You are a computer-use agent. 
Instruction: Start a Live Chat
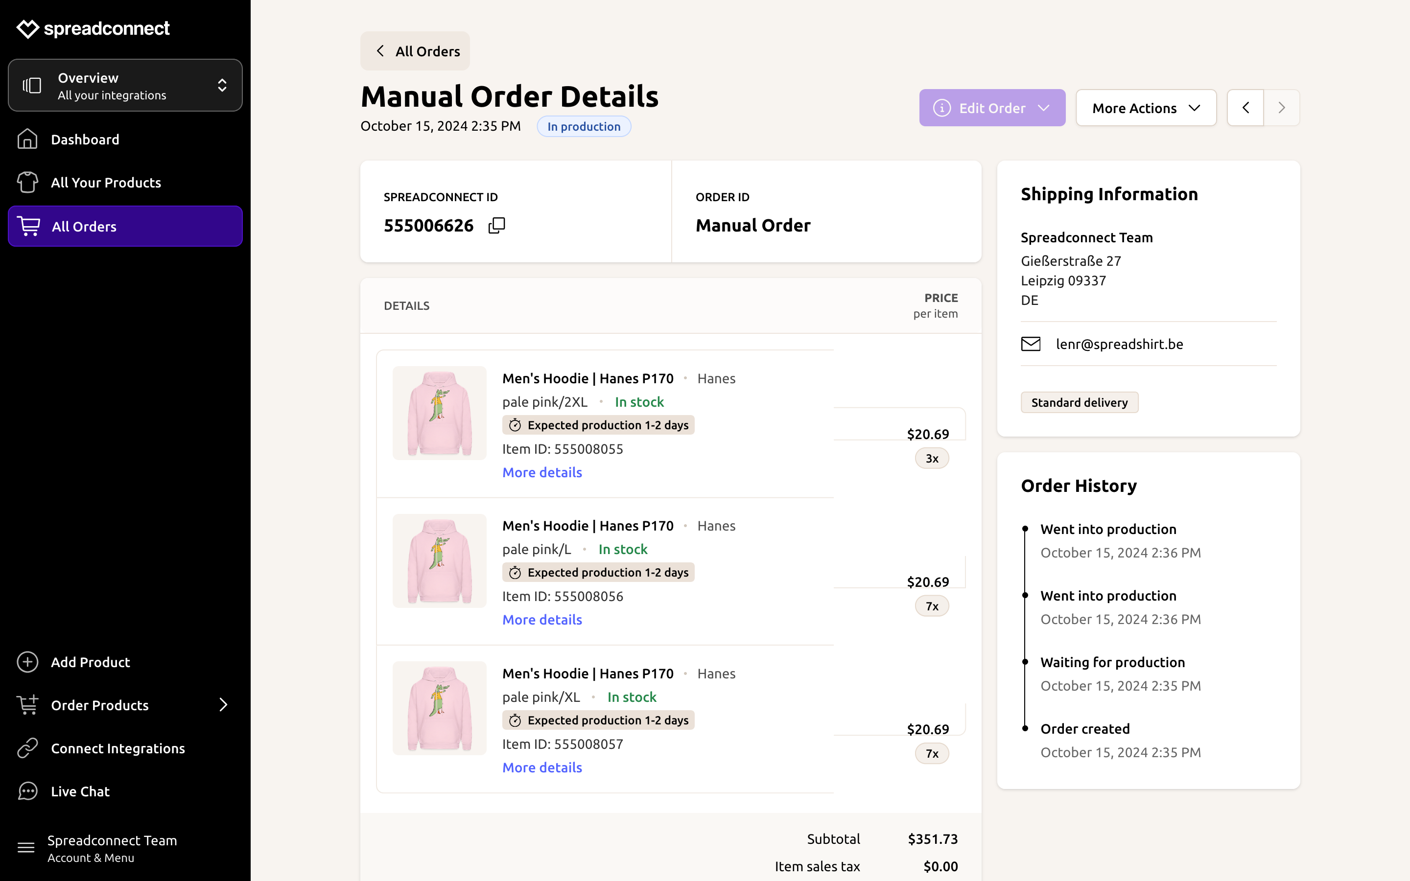pyautogui.click(x=125, y=791)
